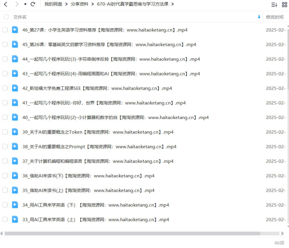
Task: Click video icon of 39_Token file
Action: click(x=15, y=132)
